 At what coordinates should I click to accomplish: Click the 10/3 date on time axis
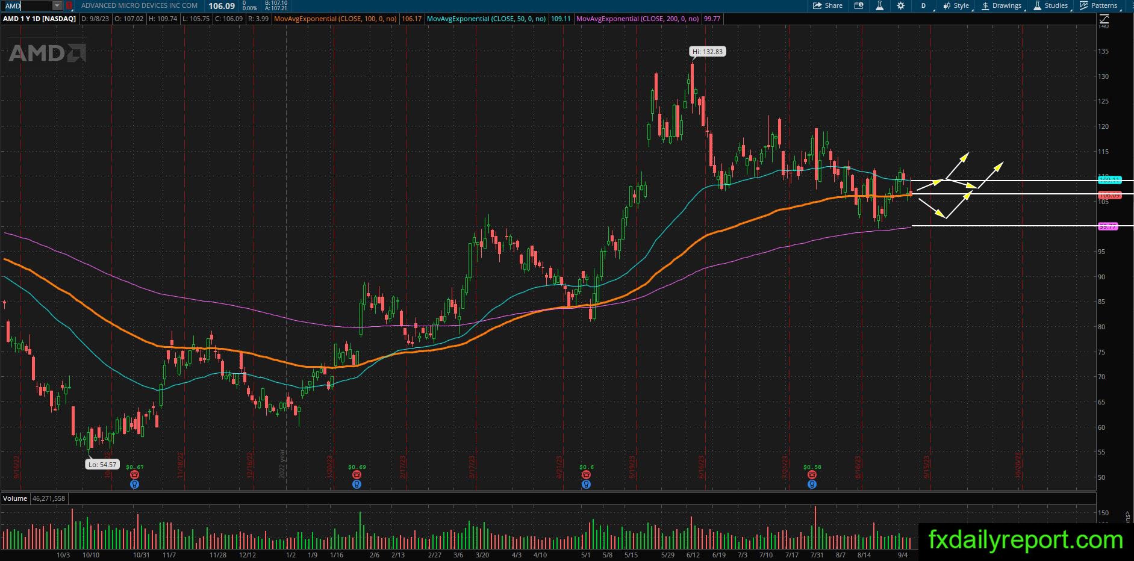63,555
